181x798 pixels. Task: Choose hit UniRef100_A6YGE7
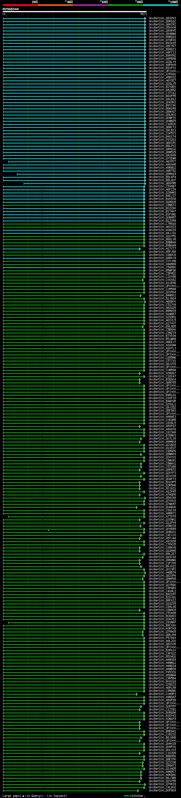coord(162,81)
